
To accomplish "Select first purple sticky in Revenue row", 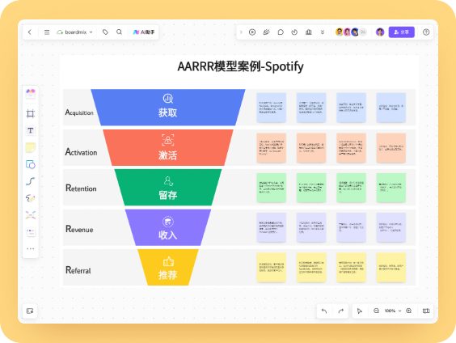I will click(x=272, y=227).
